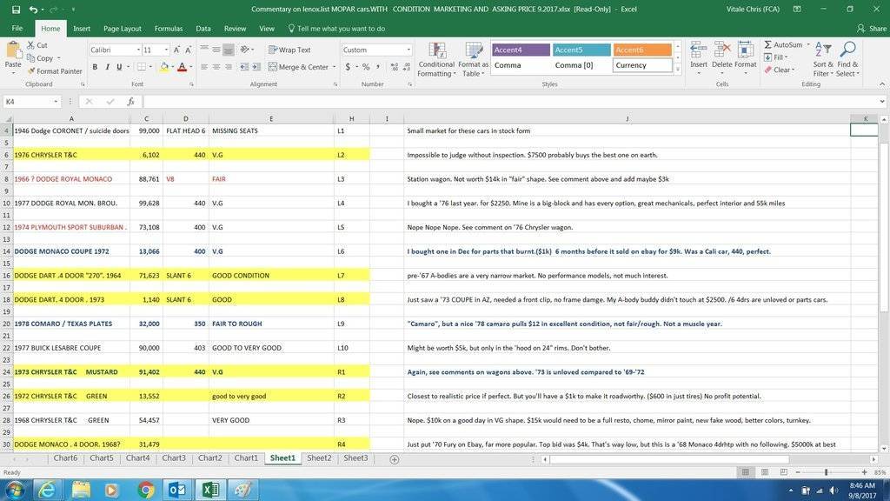Click the Format Painter brush icon

[30, 71]
